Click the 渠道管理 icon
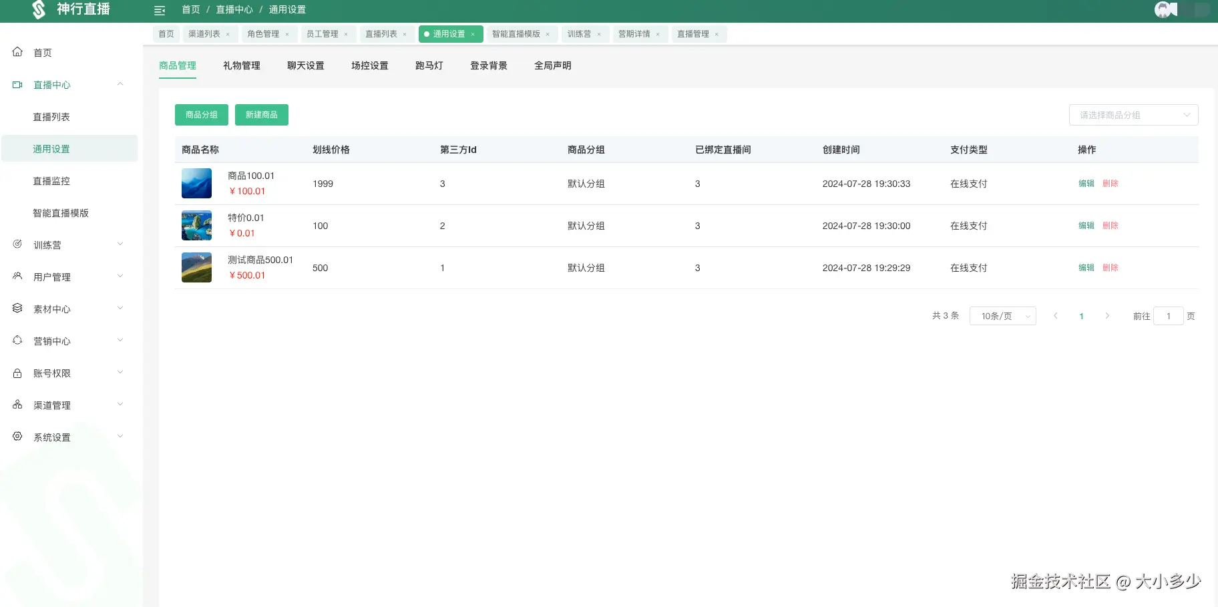 click(x=17, y=405)
